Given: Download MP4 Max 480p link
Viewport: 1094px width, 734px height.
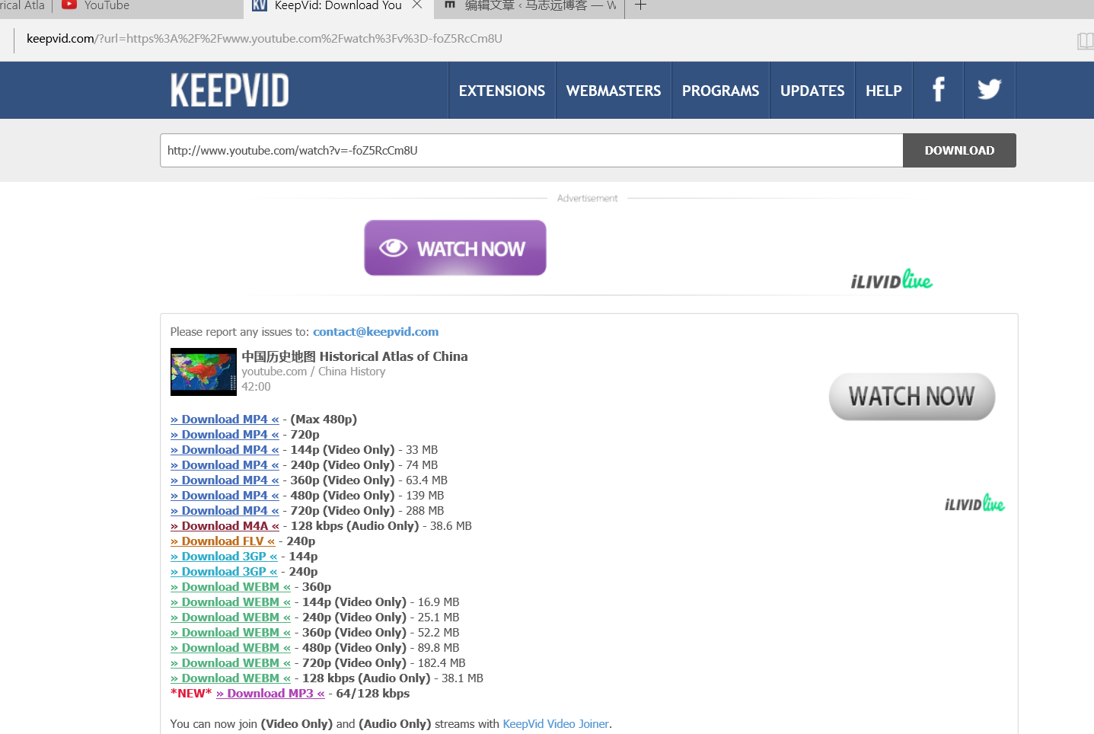Looking at the screenshot, I should [x=225, y=420].
